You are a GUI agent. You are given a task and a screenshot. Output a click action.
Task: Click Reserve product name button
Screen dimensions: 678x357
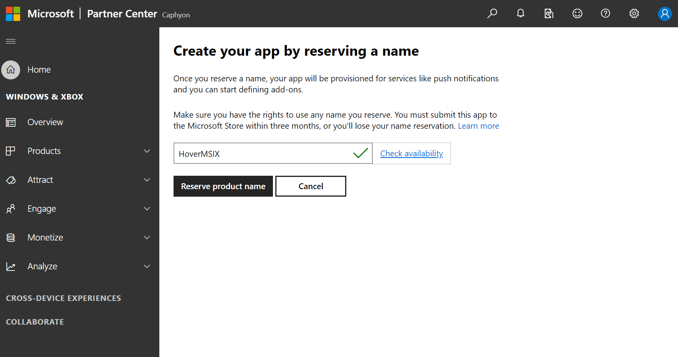pos(223,186)
